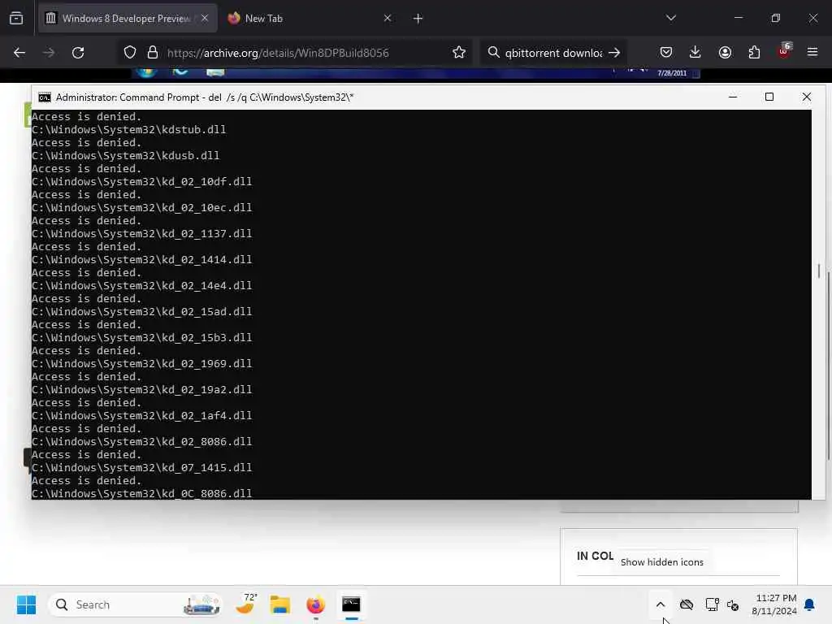The image size is (832, 624).
Task: Open the notification bell icon
Action: coord(810,604)
